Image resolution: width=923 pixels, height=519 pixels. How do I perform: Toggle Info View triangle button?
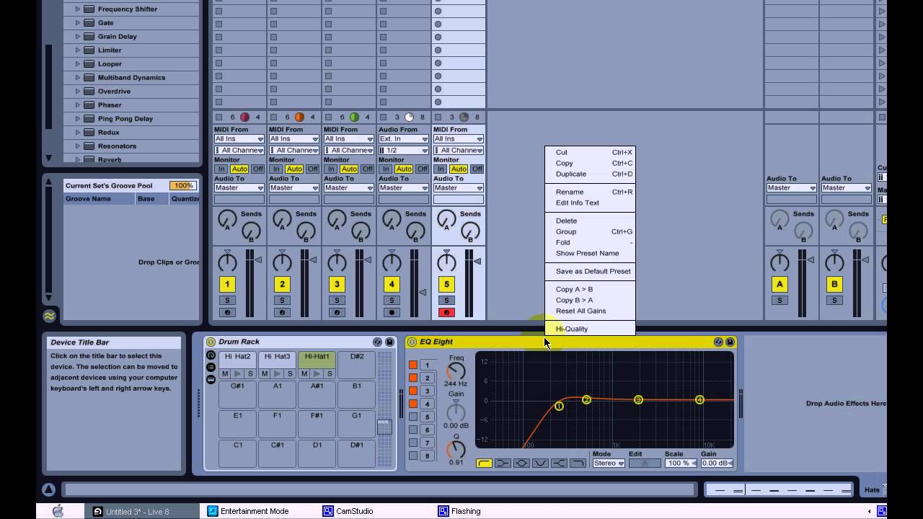click(x=48, y=489)
